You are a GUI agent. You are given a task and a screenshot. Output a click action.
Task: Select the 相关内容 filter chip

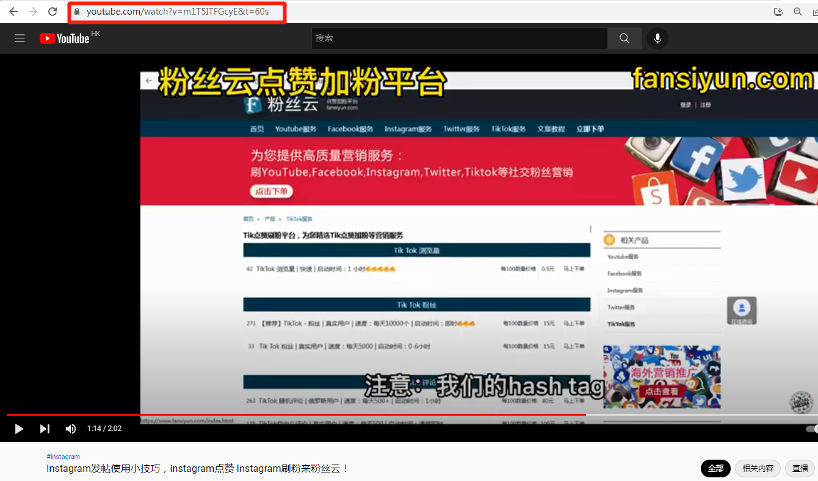point(758,468)
